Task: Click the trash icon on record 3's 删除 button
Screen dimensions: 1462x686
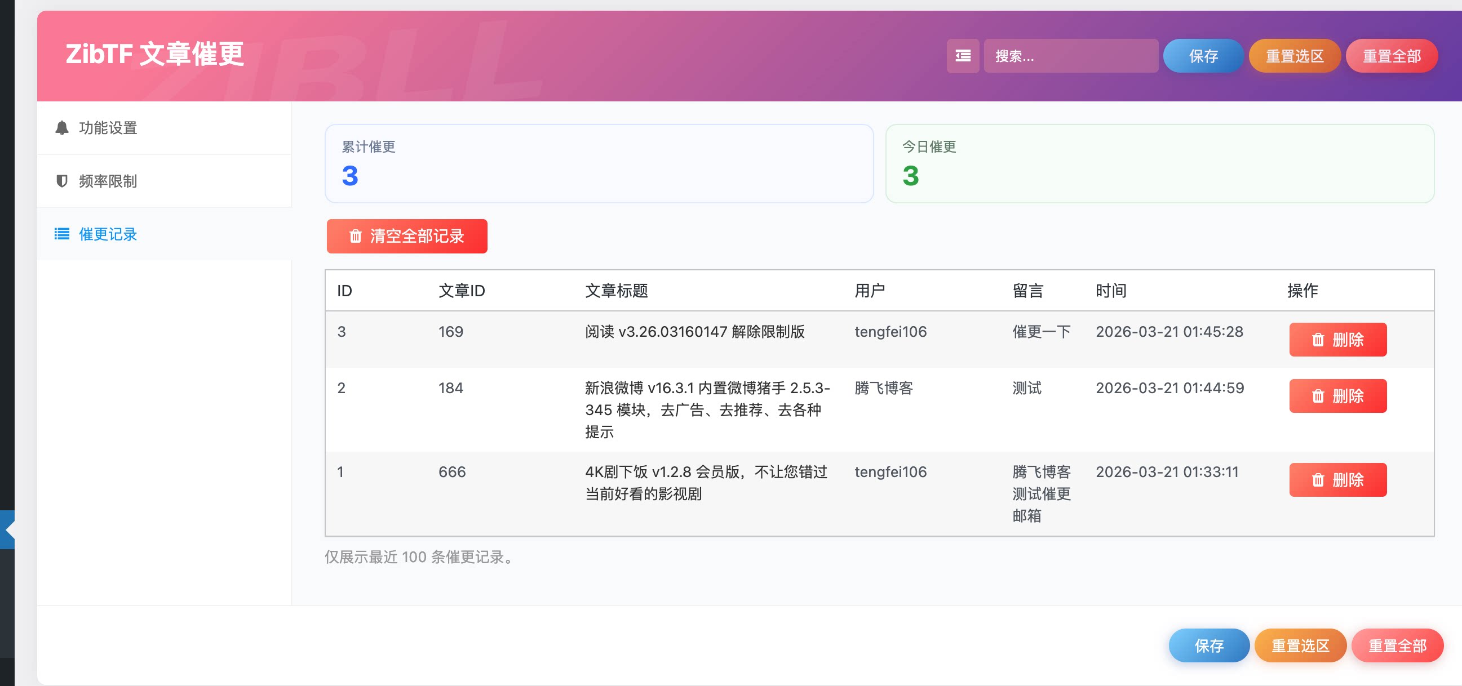Action: pos(1319,340)
